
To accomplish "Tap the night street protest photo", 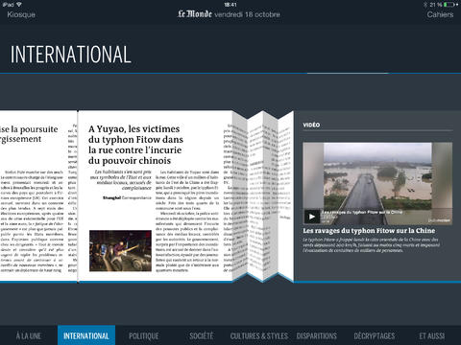I will pyautogui.click(x=120, y=251).
